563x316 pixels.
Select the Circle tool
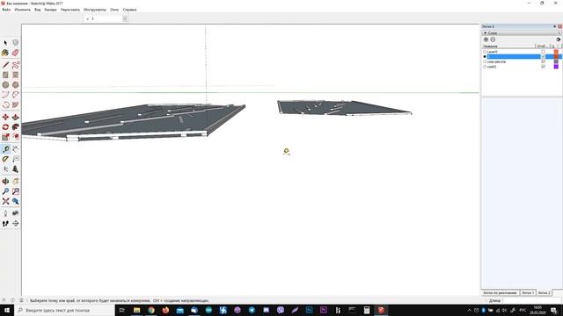[x=5, y=85]
